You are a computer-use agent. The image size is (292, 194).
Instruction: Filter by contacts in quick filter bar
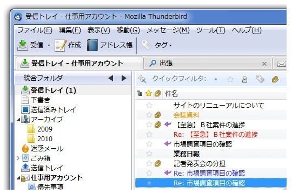coord(245,79)
